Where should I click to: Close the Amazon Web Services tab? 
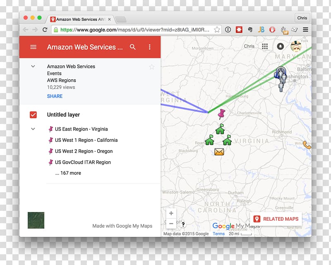(109, 19)
